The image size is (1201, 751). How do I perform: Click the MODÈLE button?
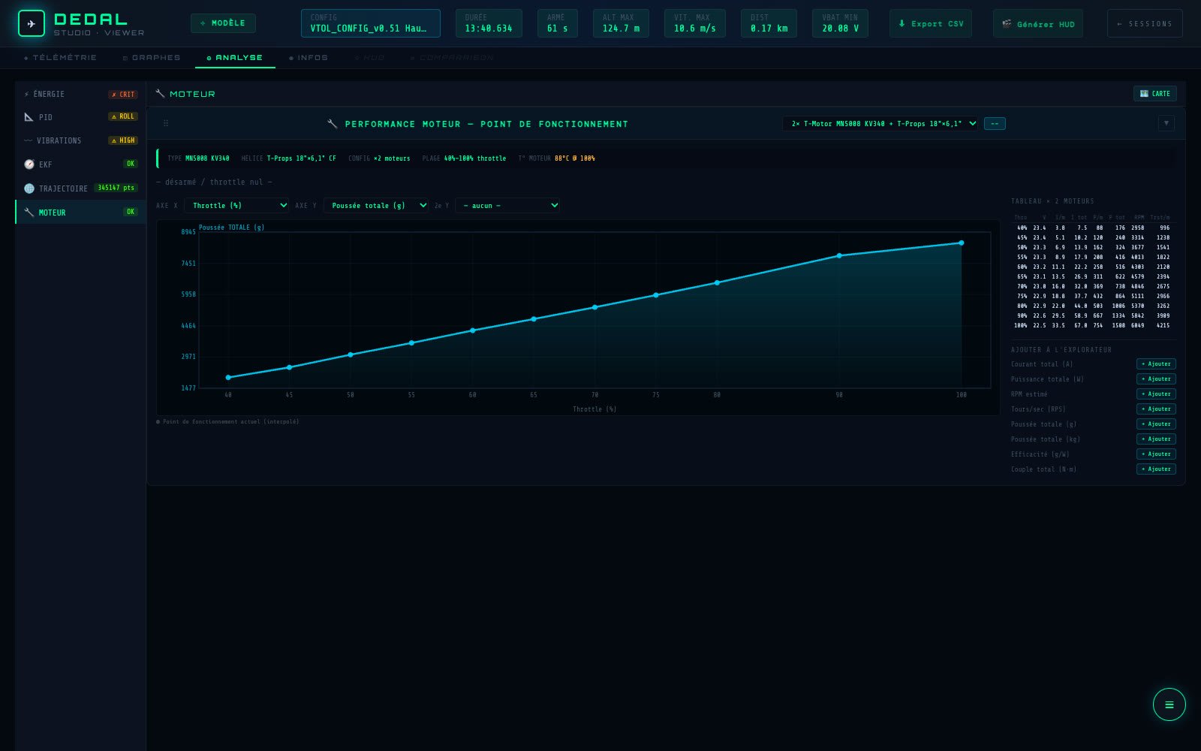[x=223, y=23]
